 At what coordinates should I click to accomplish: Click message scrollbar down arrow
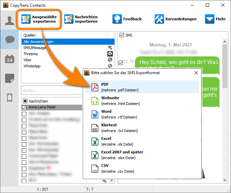(225, 180)
